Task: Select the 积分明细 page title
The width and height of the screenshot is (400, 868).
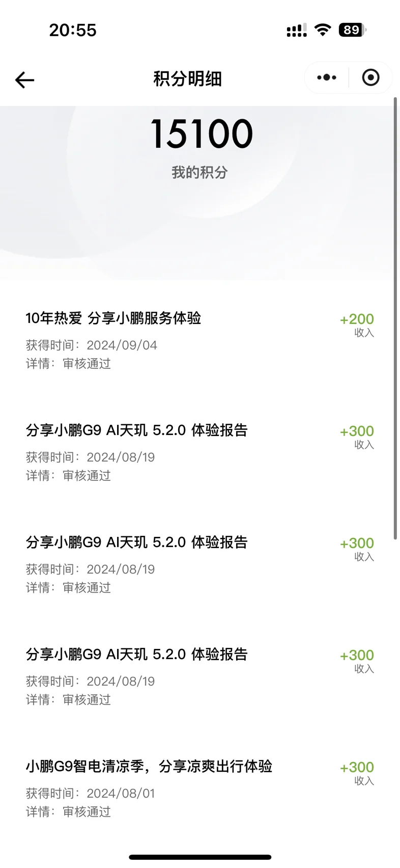Action: point(187,79)
